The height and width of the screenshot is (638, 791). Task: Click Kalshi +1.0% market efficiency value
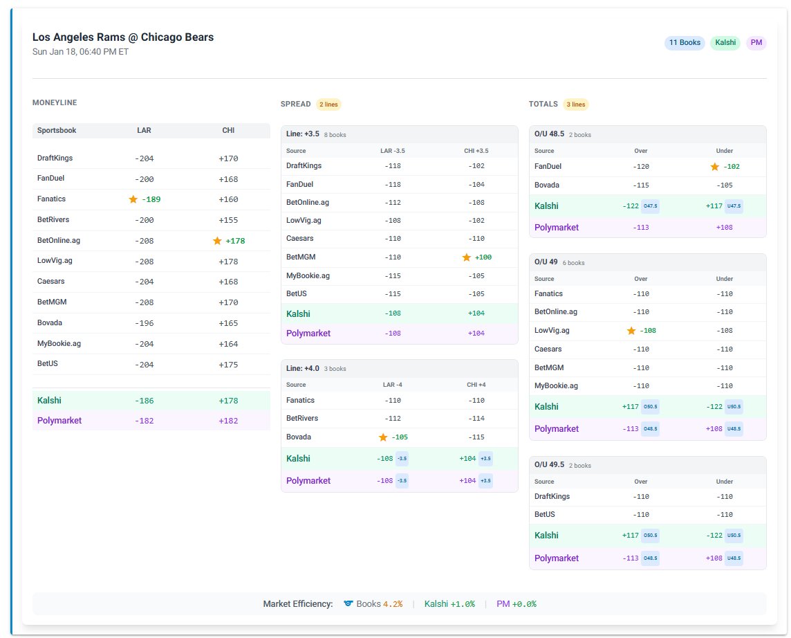[449, 603]
